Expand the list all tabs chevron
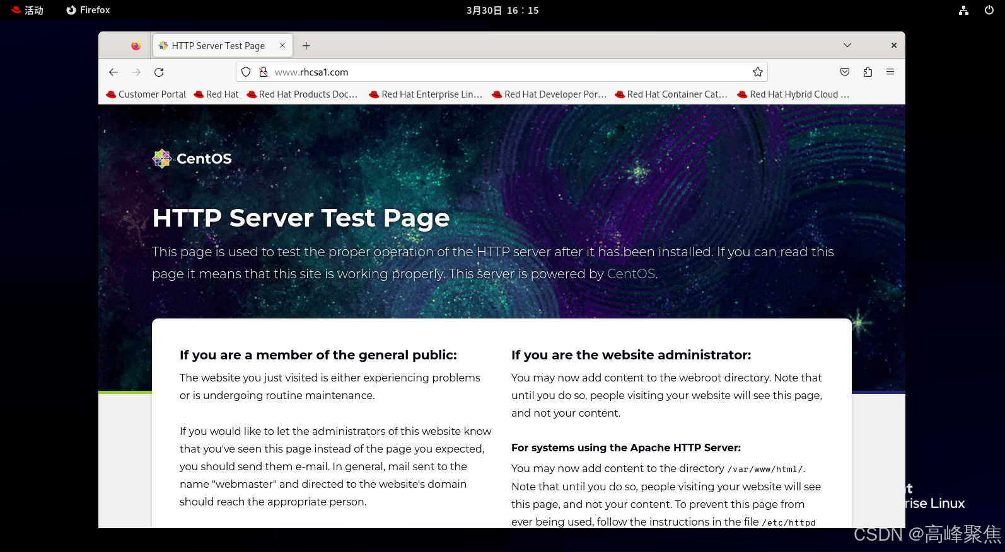This screenshot has height=552, width=1005. coord(847,45)
